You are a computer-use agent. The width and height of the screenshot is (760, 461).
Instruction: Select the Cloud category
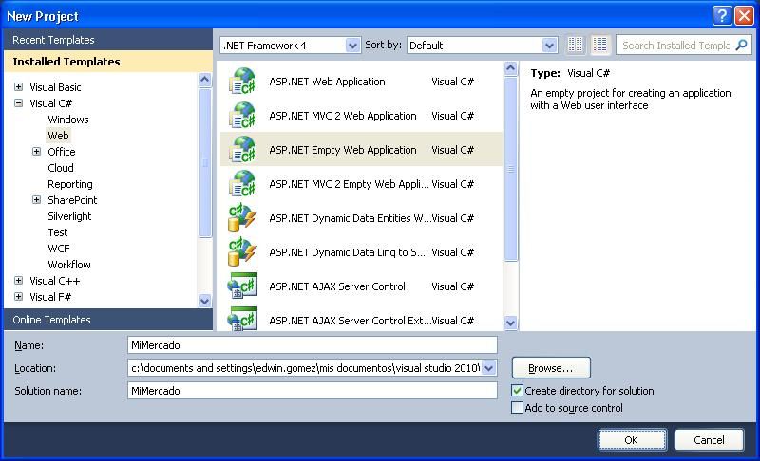click(61, 168)
